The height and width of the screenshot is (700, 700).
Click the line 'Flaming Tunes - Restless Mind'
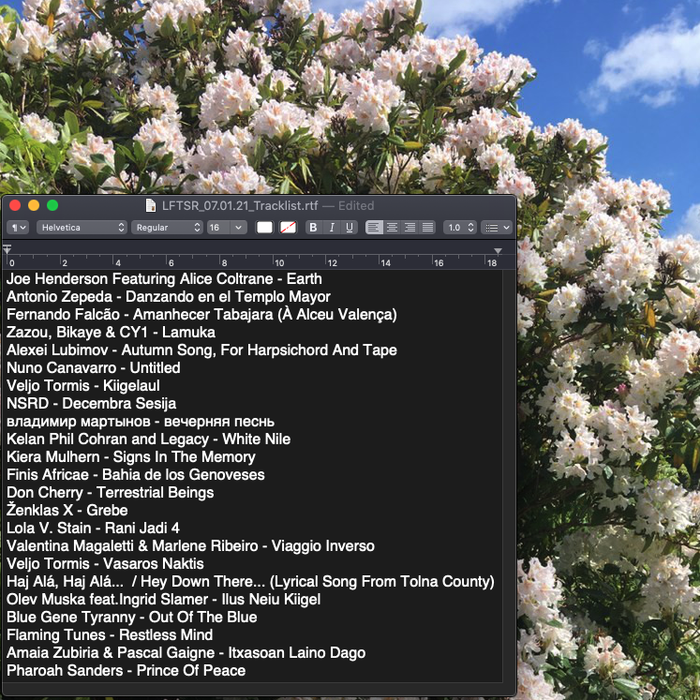[x=110, y=635]
